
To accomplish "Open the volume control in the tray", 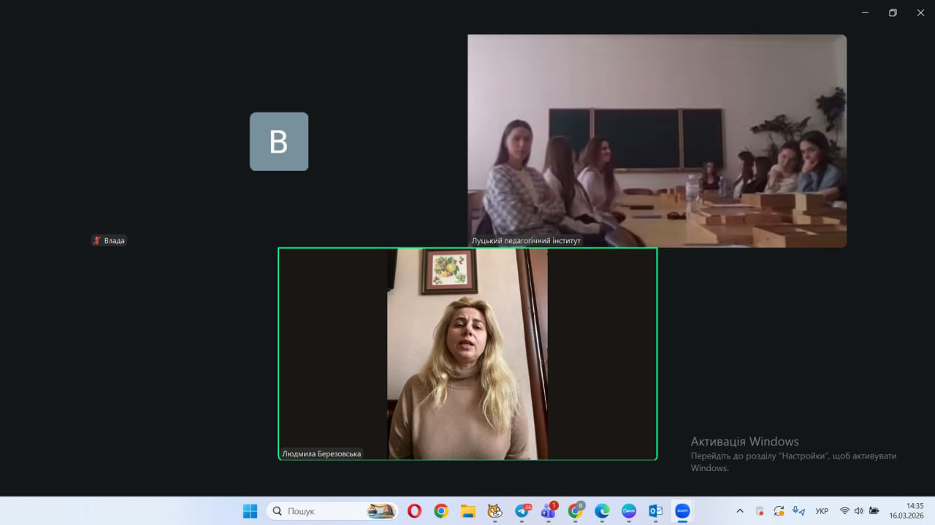I will coord(858,511).
